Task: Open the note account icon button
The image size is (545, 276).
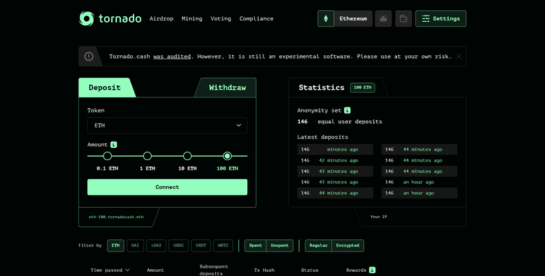Action: (x=403, y=18)
